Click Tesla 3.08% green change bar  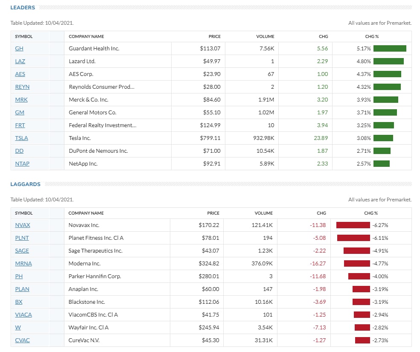[x=383, y=138]
